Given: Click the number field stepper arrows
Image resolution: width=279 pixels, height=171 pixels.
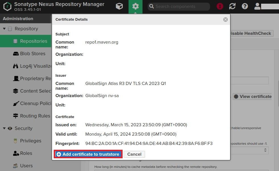Looking at the screenshot, I should 265,150.
